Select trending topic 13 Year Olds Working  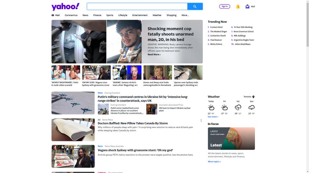point(243,27)
